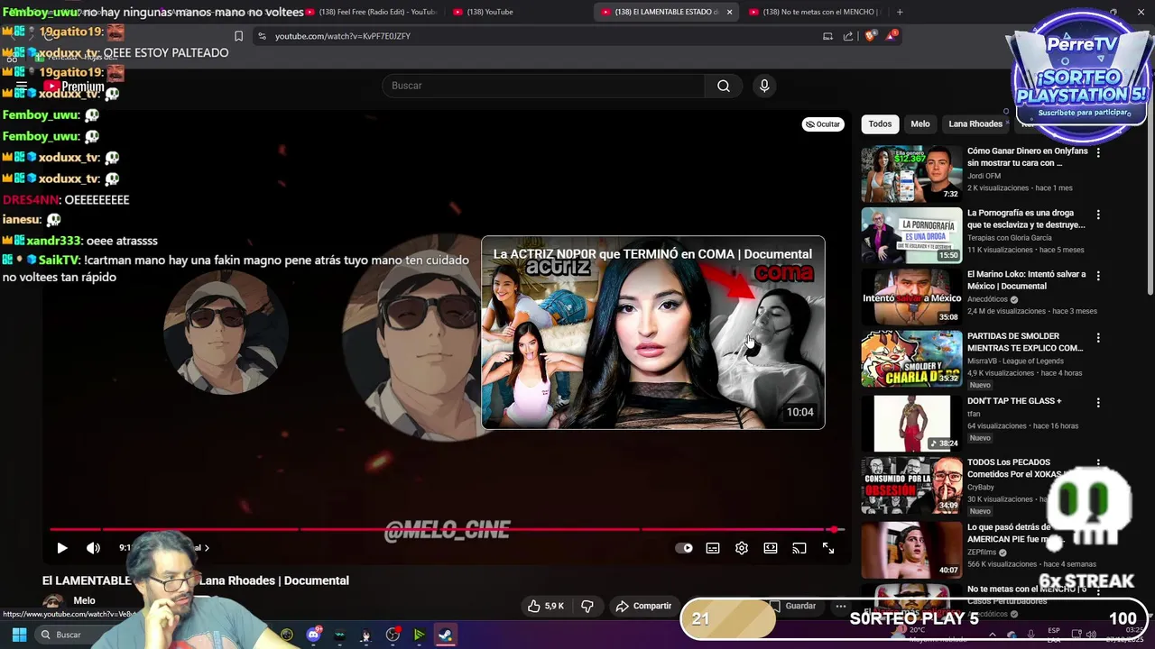
Task: Expand the chapter chevron beside the timestamp
Action: click(207, 548)
